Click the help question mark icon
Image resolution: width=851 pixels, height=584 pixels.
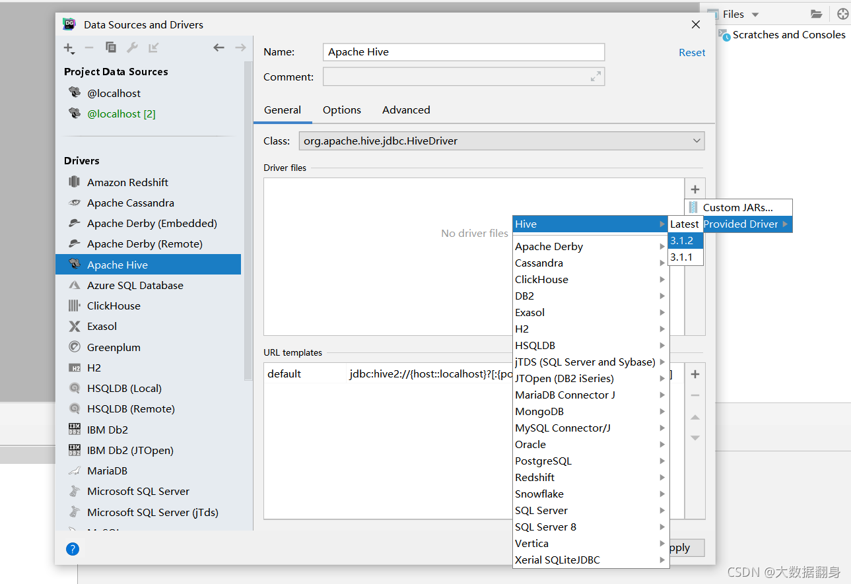pos(73,548)
